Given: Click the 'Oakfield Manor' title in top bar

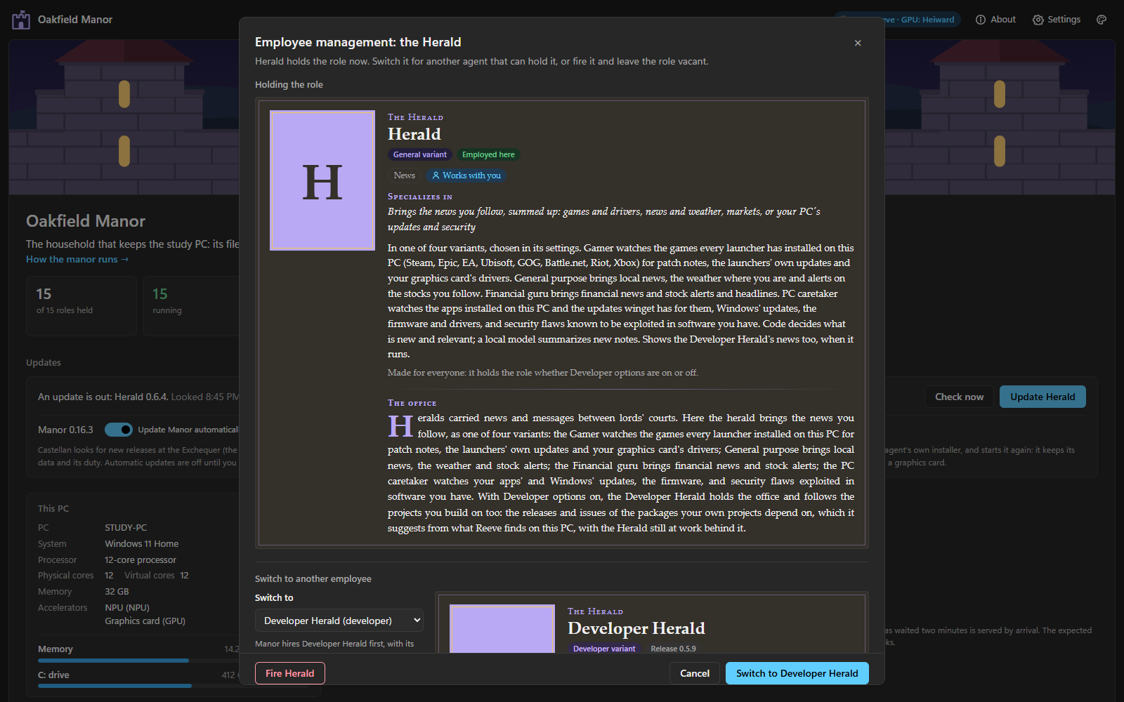Looking at the screenshot, I should click(75, 20).
